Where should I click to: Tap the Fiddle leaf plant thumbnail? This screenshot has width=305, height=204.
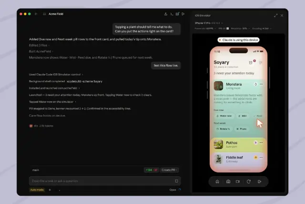coord(218,159)
